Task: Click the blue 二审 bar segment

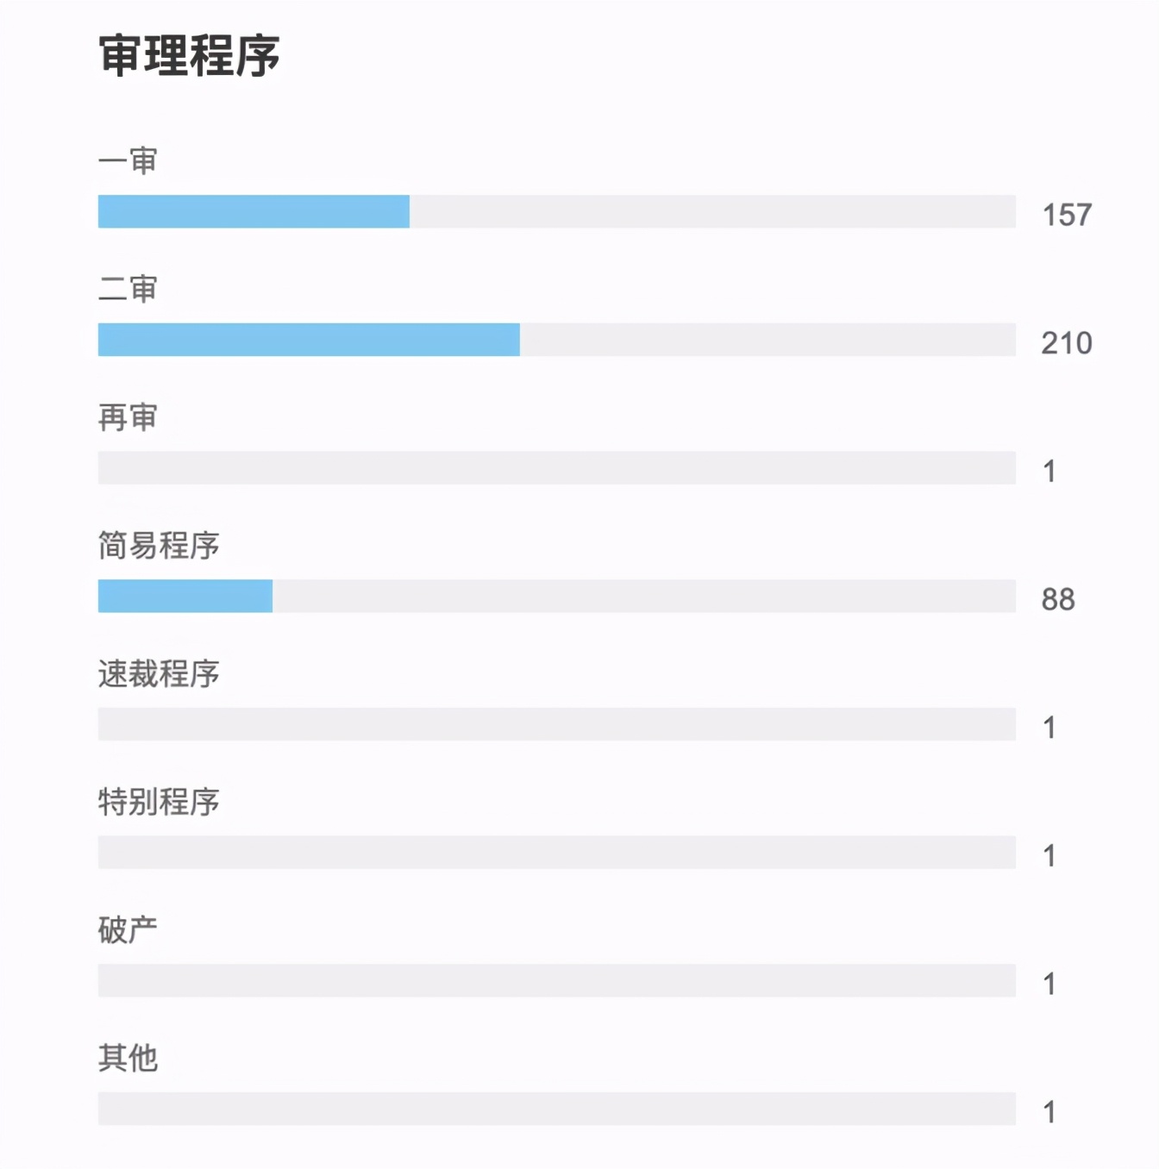Action: coord(309,340)
